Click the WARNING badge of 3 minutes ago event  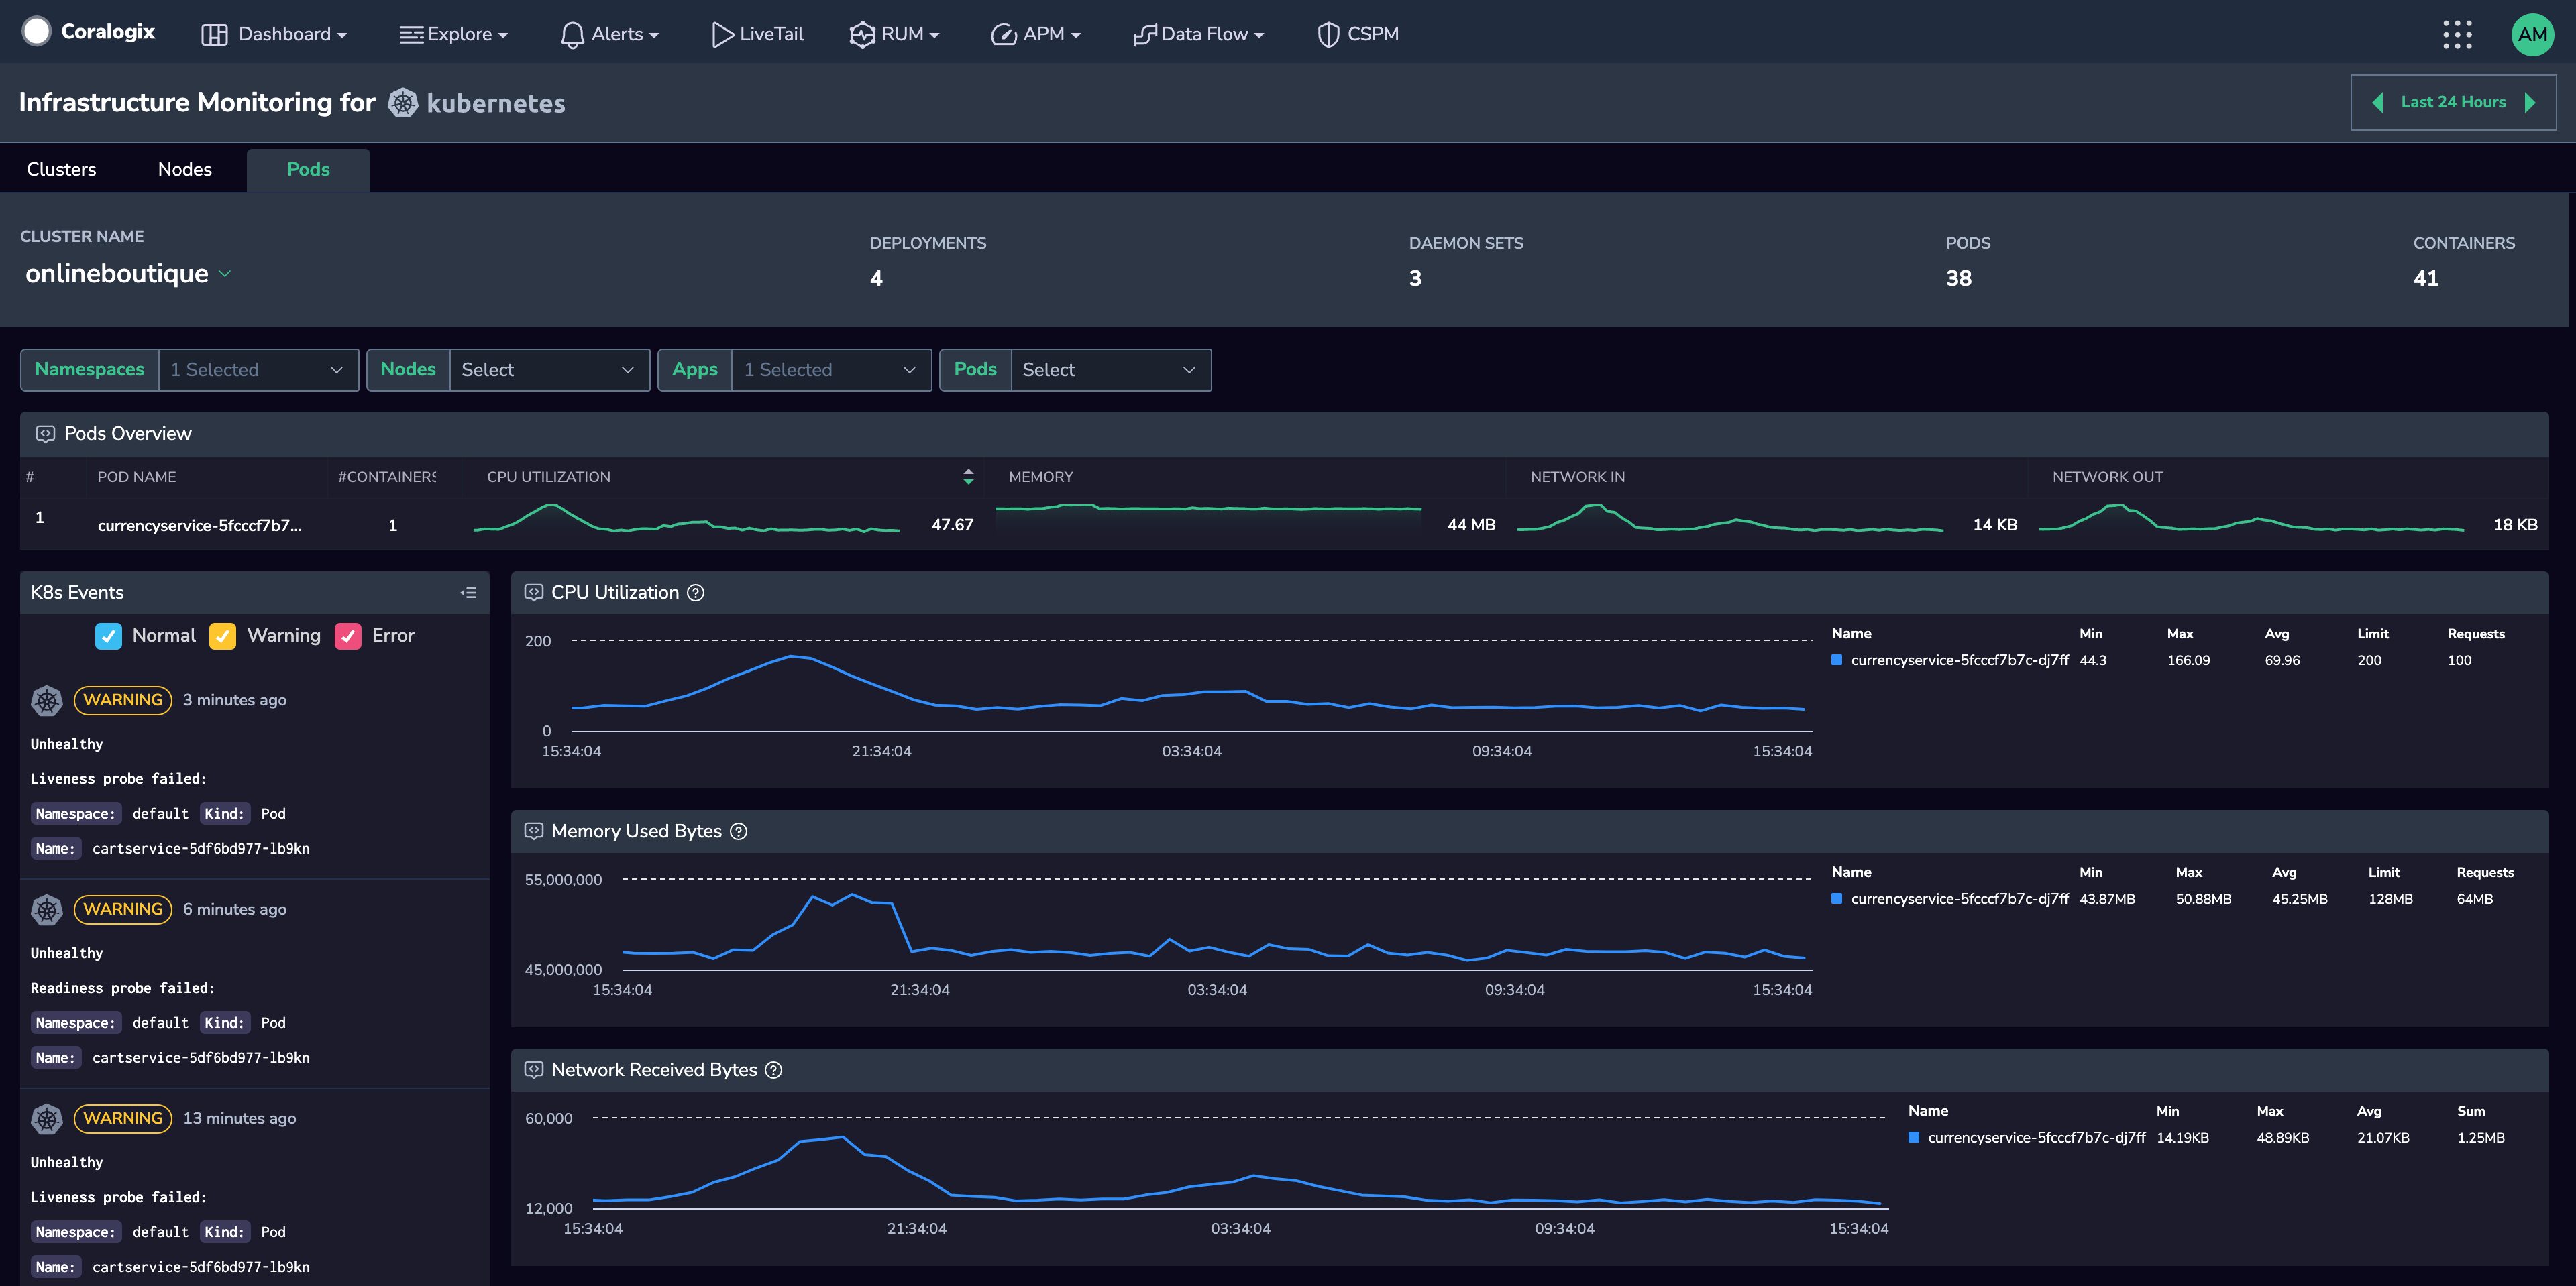pos(123,701)
